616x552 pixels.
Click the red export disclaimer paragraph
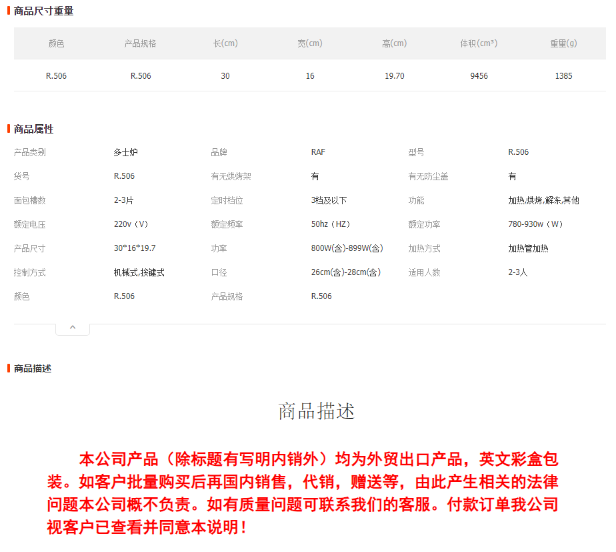click(x=302, y=493)
